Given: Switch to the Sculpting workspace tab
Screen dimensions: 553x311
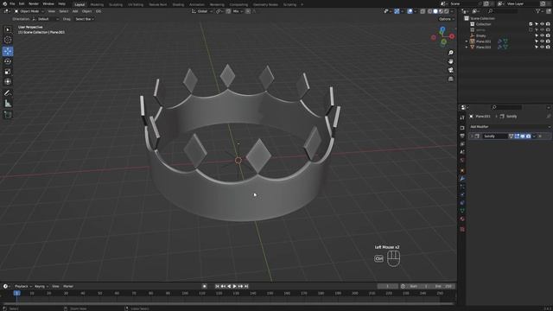Looking at the screenshot, I should 116,4.
